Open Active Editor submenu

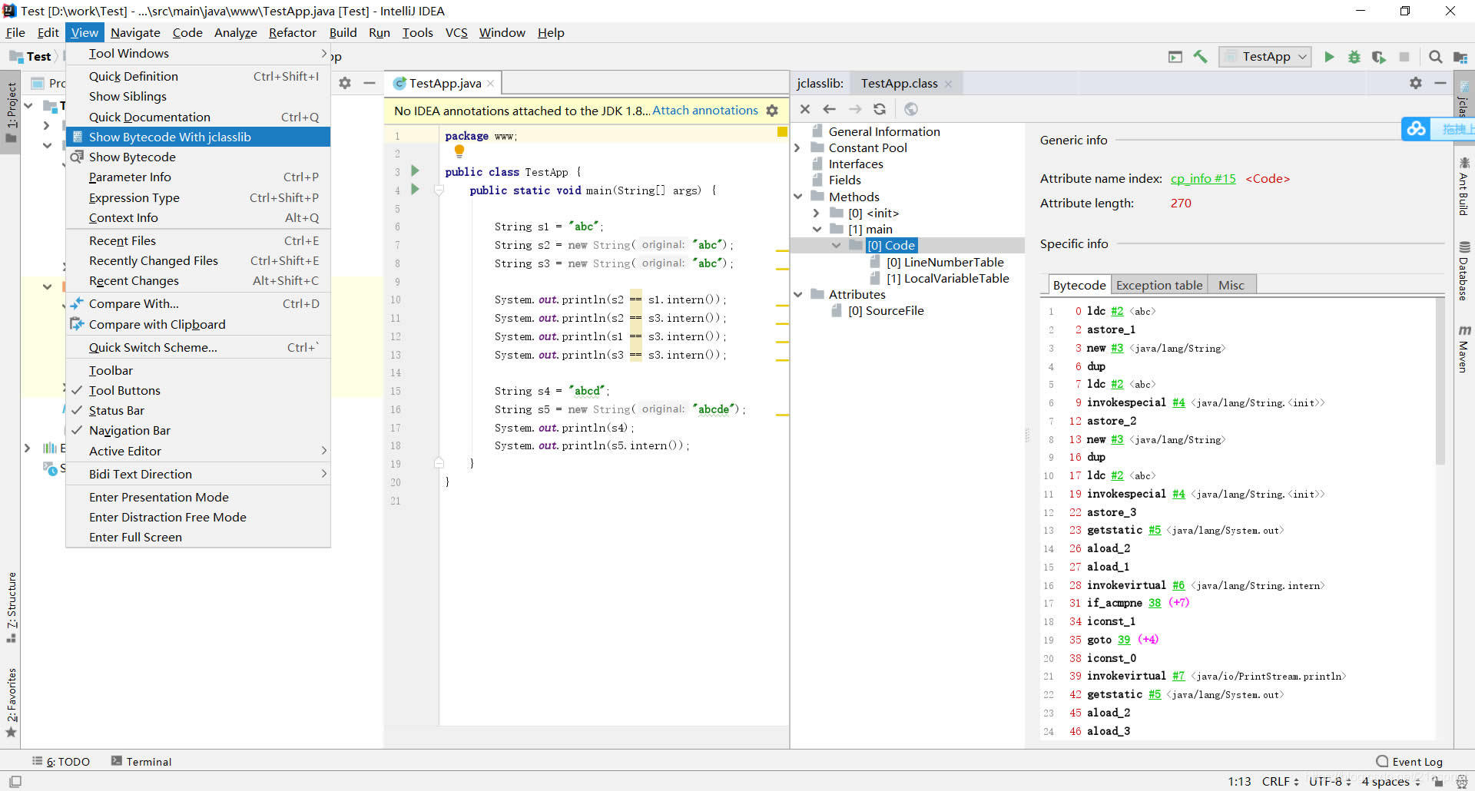198,451
